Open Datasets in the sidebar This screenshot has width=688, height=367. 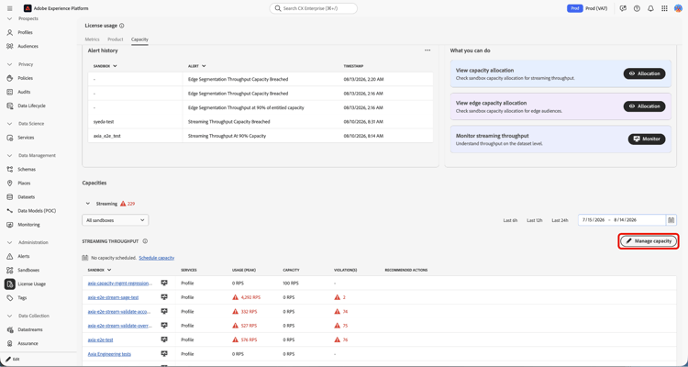click(27, 196)
